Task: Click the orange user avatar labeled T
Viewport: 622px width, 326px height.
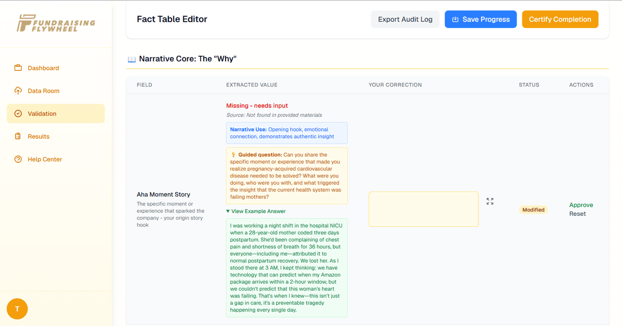Action: click(x=17, y=309)
